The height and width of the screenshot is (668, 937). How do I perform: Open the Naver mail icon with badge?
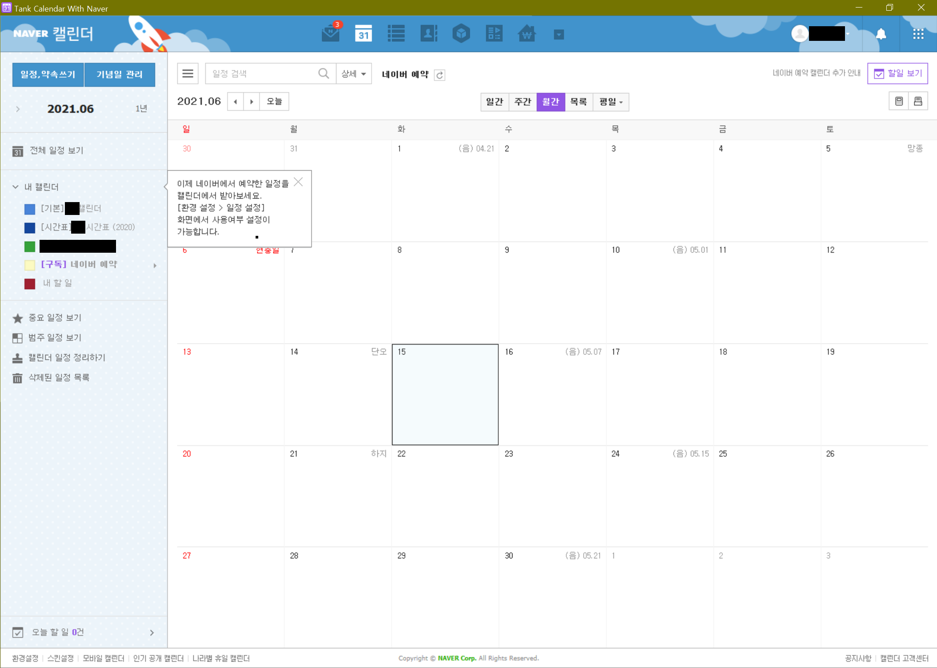(x=331, y=34)
